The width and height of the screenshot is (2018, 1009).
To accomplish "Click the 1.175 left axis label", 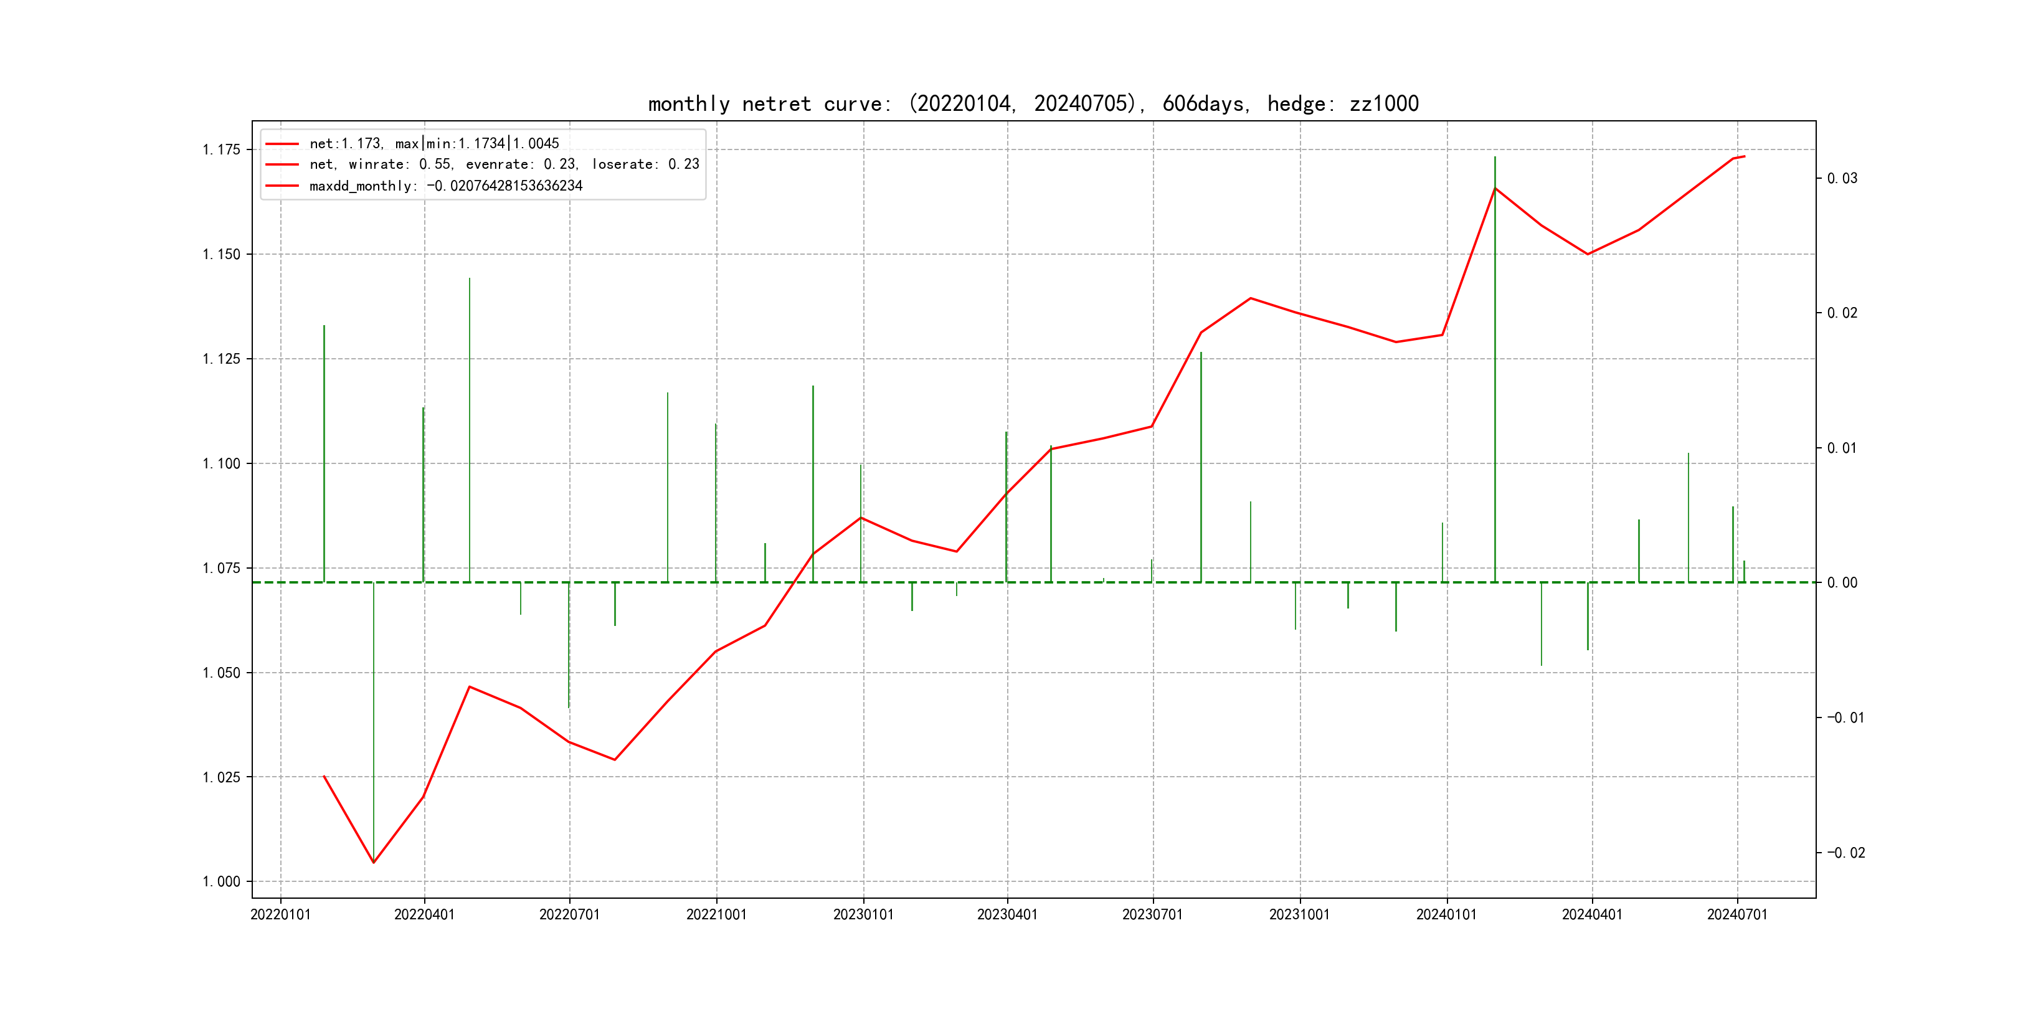I will 222,149.
